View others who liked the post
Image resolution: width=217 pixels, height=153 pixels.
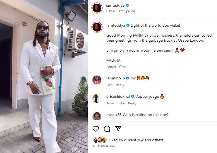pyautogui.click(x=158, y=140)
